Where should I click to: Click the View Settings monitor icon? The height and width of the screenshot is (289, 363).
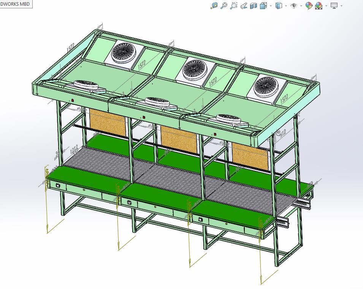(x=334, y=6)
